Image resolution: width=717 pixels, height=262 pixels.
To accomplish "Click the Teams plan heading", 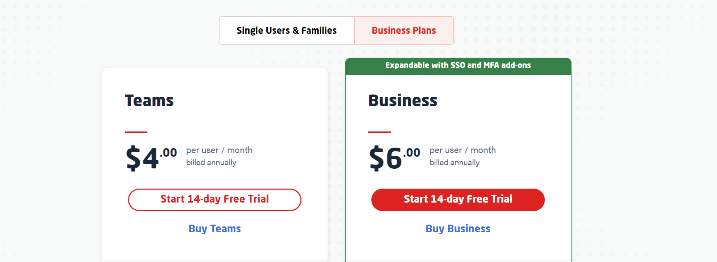I will pyautogui.click(x=149, y=100).
